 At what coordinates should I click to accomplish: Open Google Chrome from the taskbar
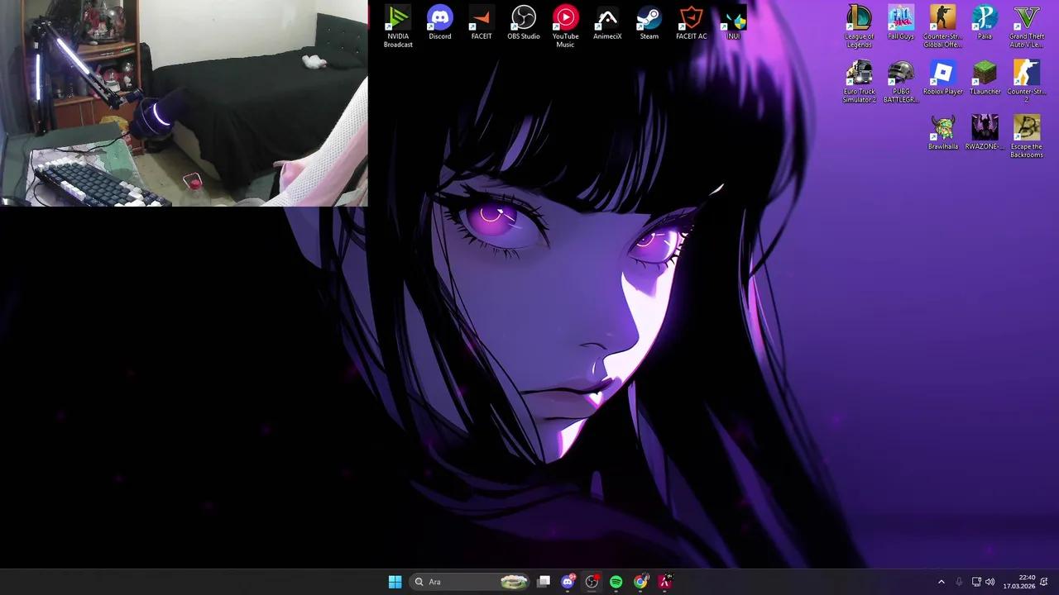[x=640, y=582]
